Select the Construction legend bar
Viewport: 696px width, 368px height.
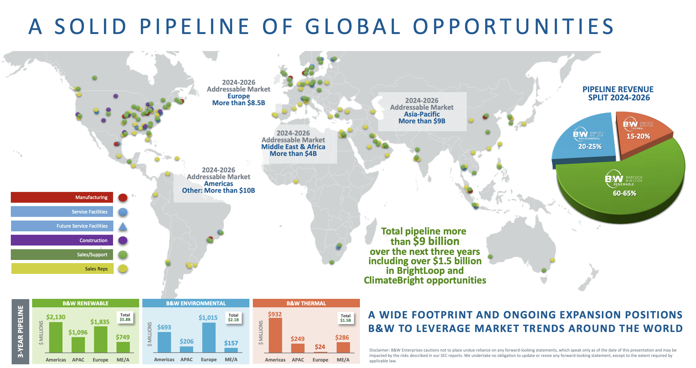pos(62,240)
